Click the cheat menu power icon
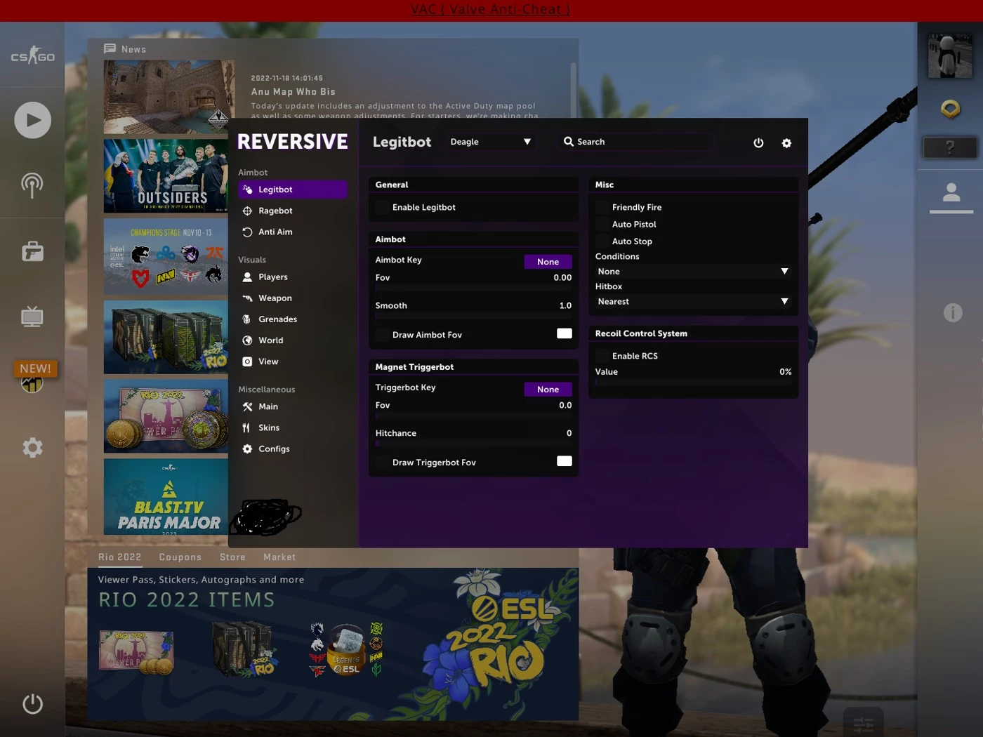 758,142
